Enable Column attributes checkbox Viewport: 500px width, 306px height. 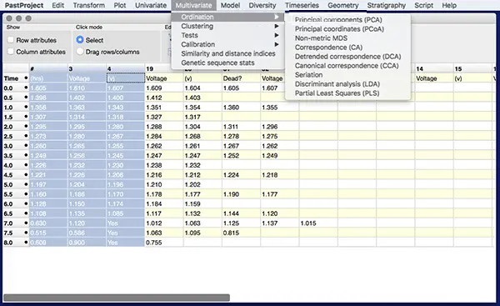click(11, 52)
